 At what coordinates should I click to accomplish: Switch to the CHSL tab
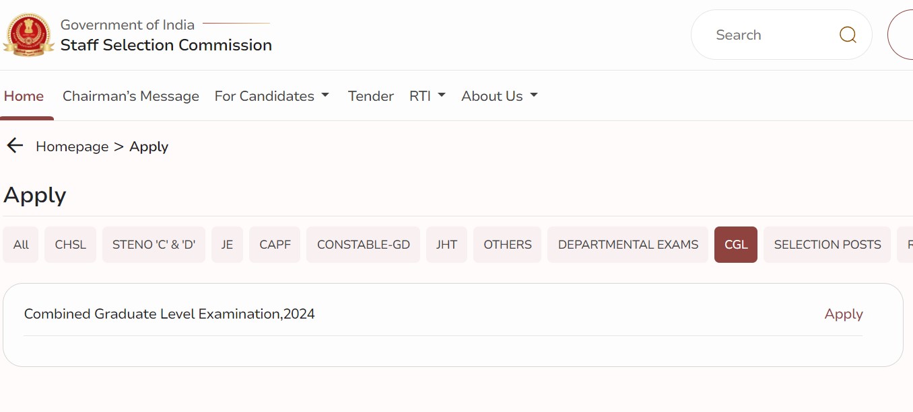click(x=71, y=245)
